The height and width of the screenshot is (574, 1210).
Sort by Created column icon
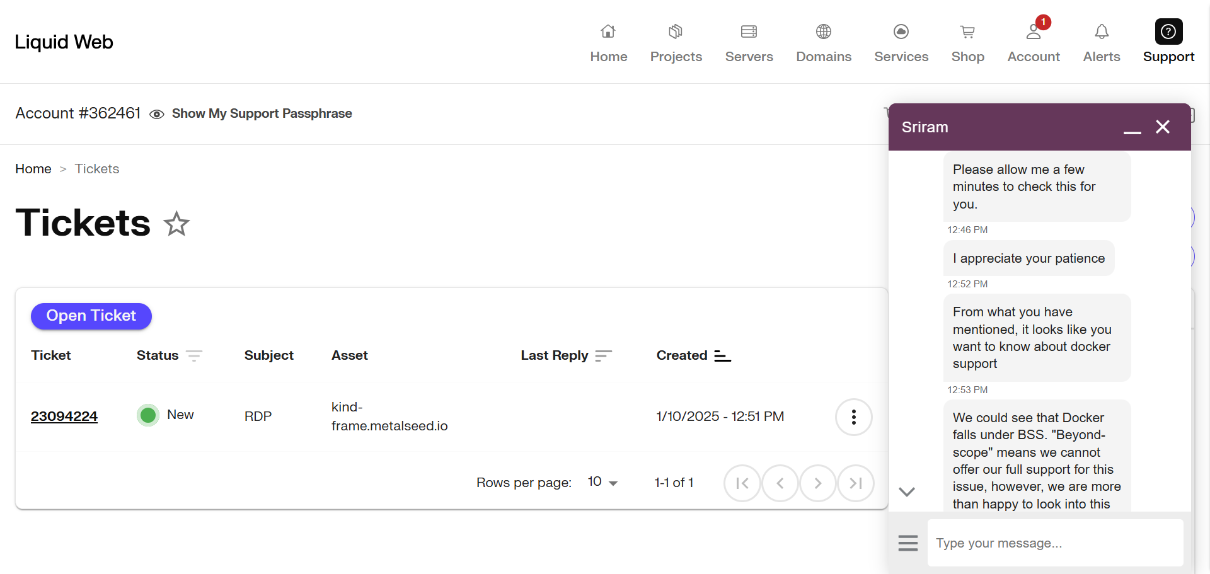point(722,356)
